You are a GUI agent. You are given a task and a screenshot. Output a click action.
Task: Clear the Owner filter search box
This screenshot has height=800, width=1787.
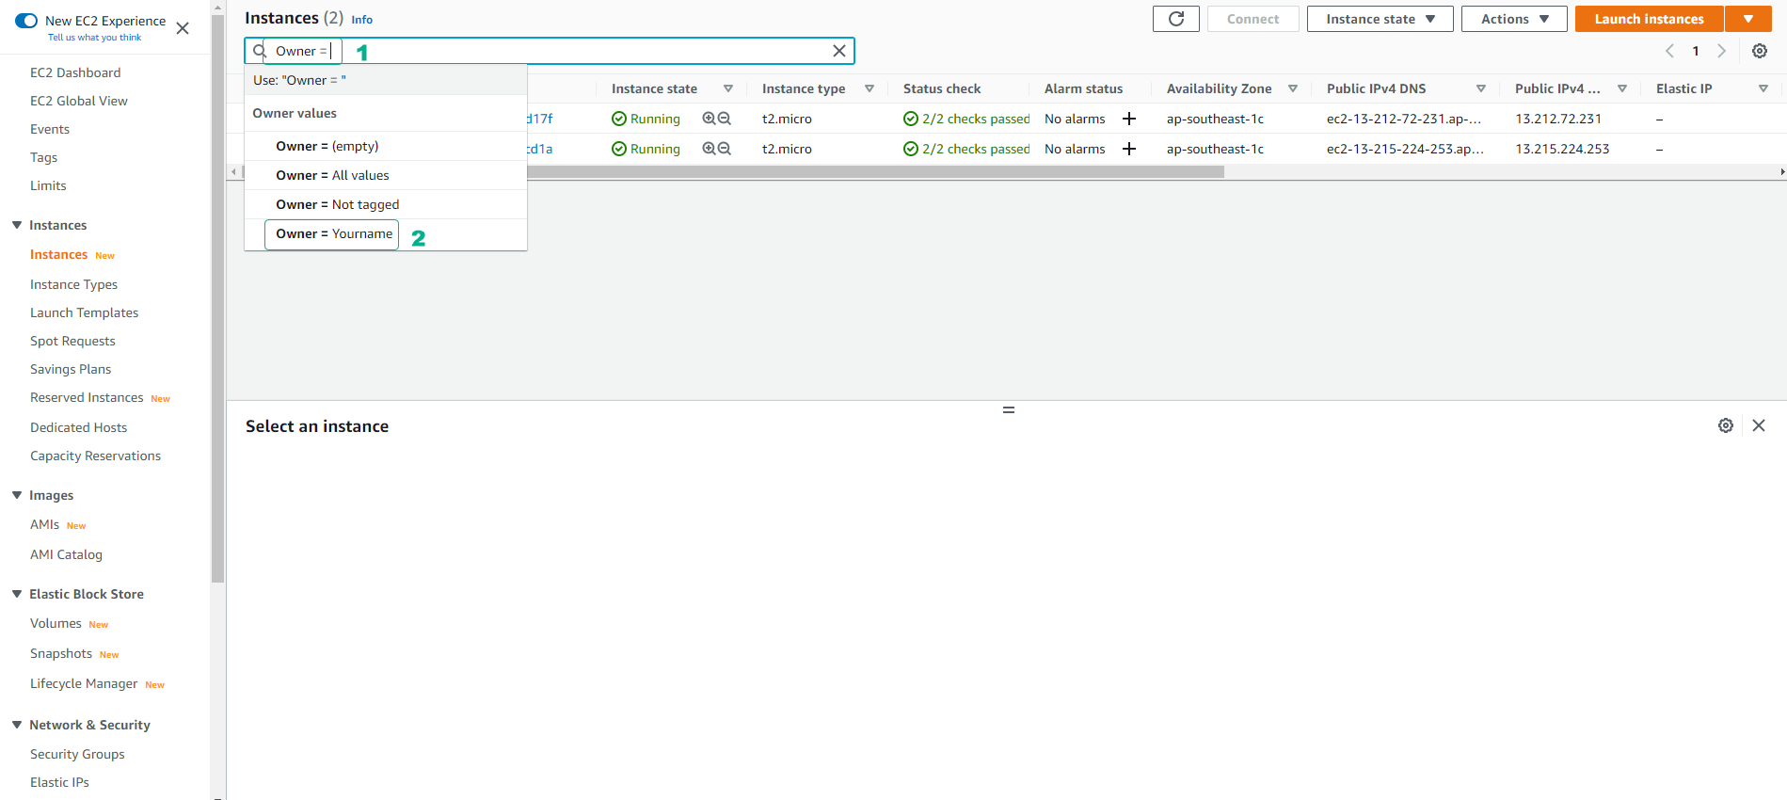click(x=839, y=51)
